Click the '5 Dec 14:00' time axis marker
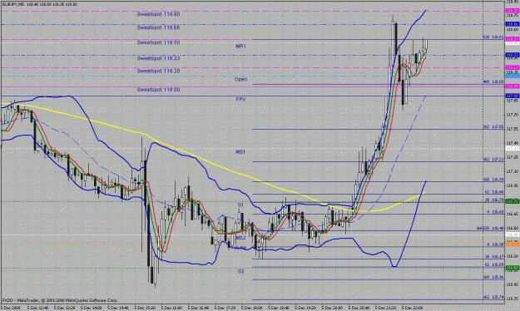 coord(92,308)
